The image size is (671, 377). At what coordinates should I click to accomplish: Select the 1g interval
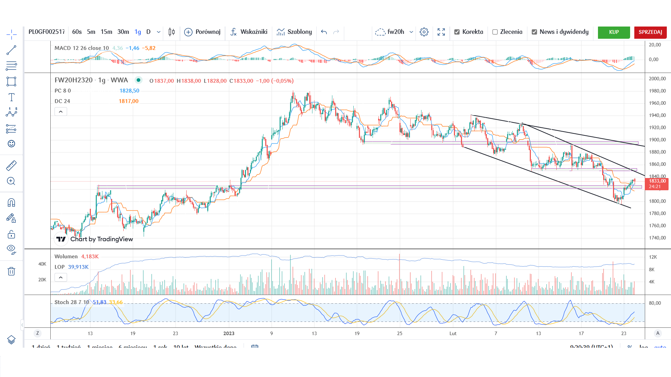(x=138, y=32)
